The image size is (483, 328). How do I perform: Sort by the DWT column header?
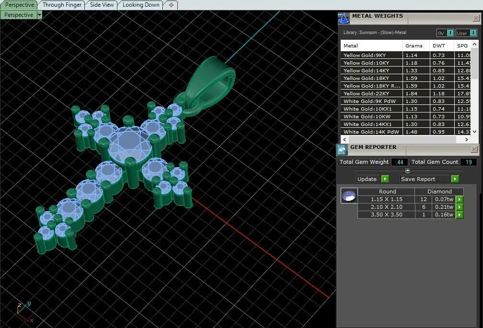442,45
